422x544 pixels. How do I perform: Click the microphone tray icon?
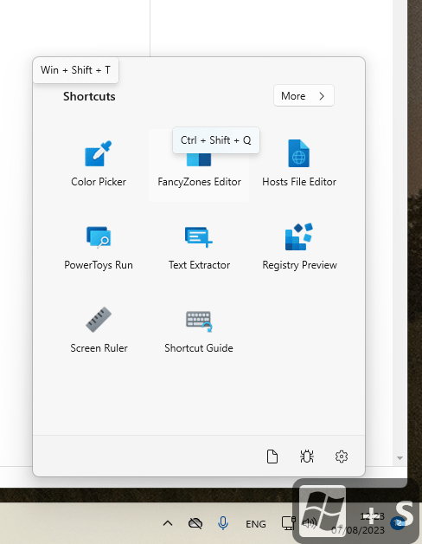(223, 523)
